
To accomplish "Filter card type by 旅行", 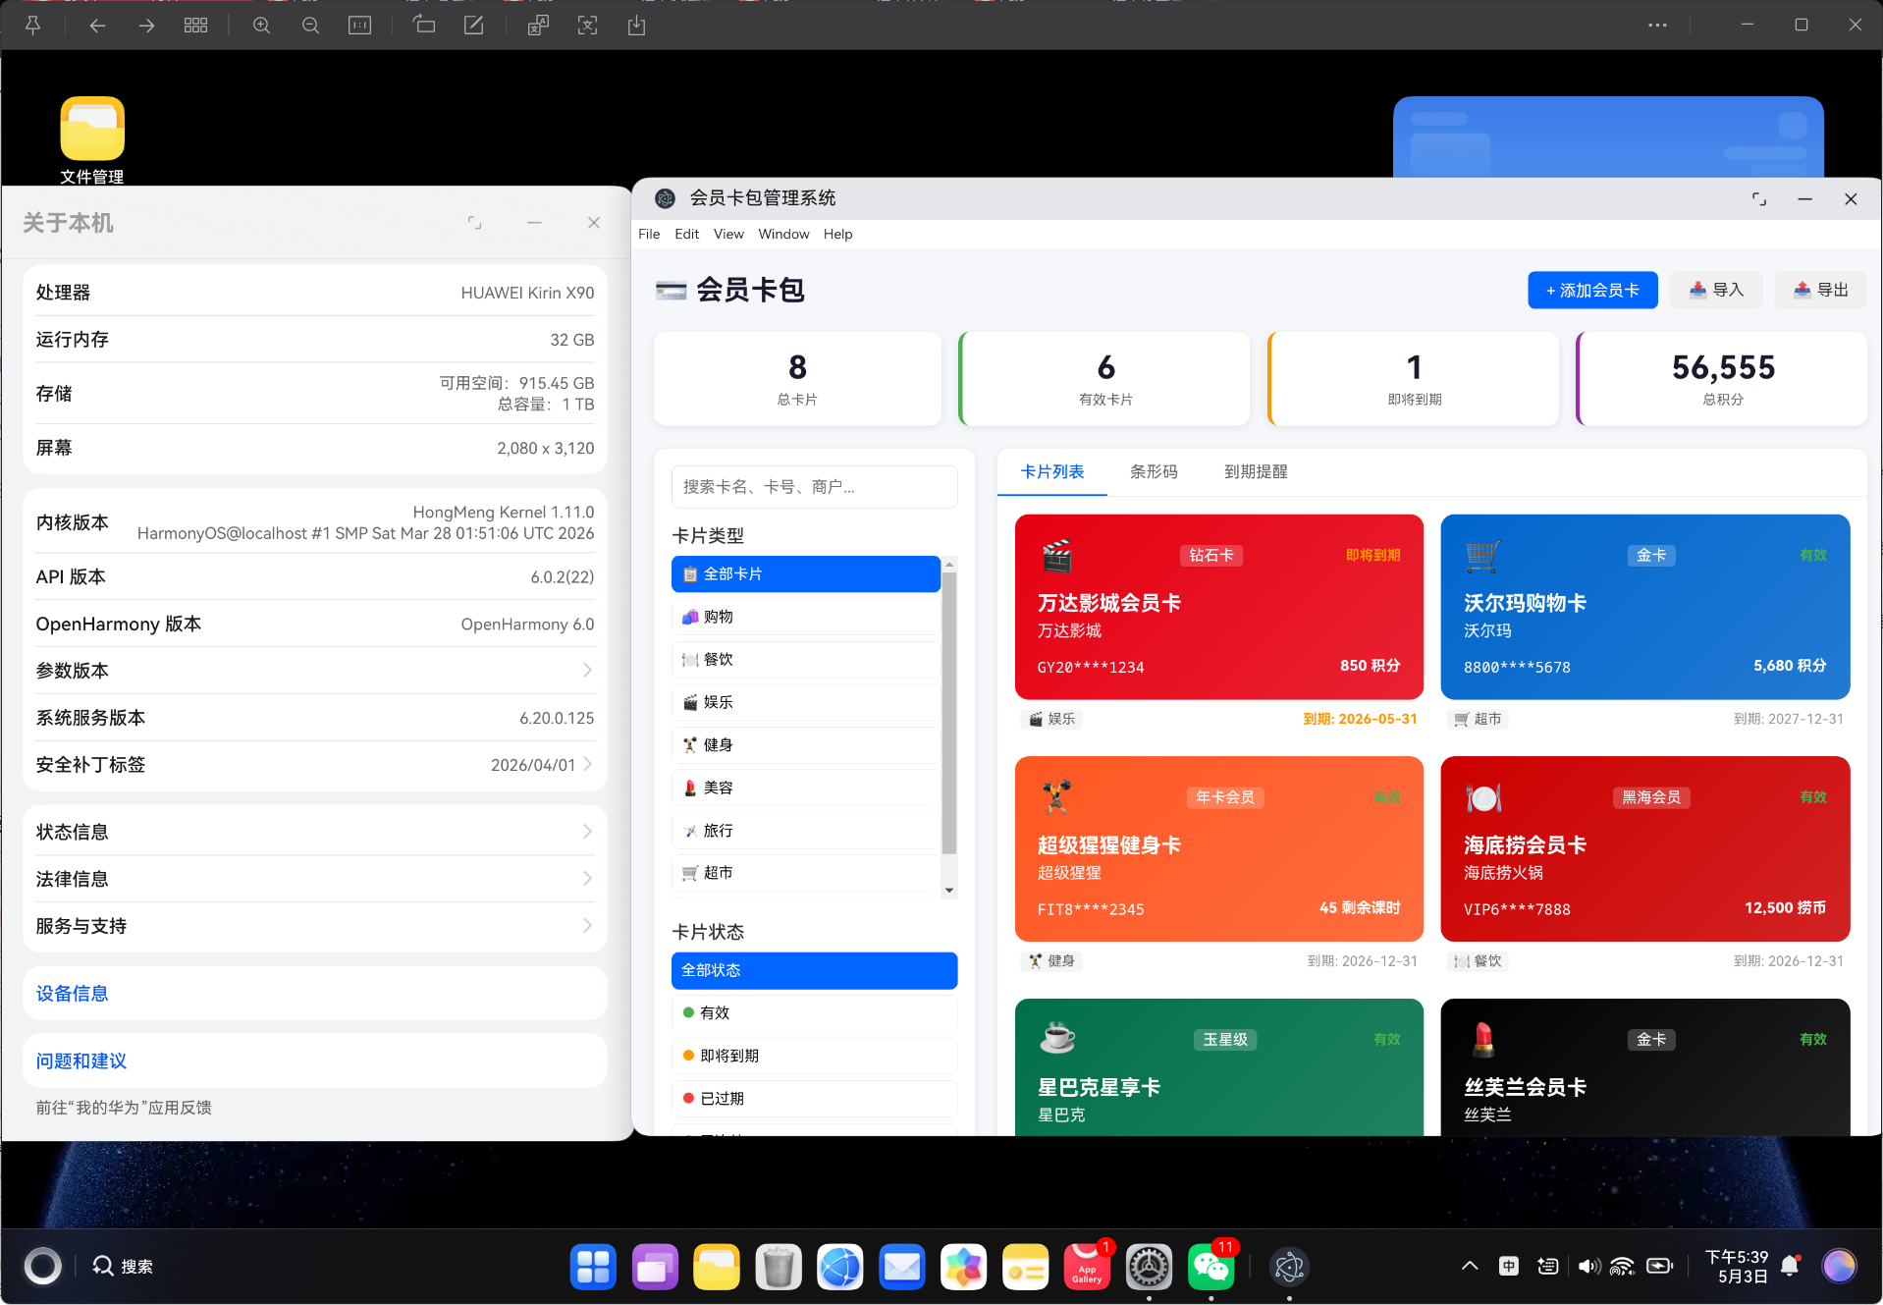I will click(805, 831).
